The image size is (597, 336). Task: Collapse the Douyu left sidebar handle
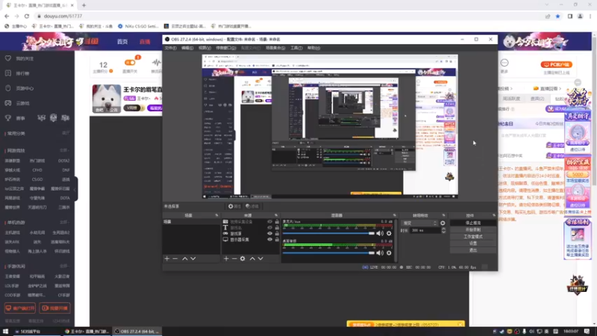click(75, 189)
